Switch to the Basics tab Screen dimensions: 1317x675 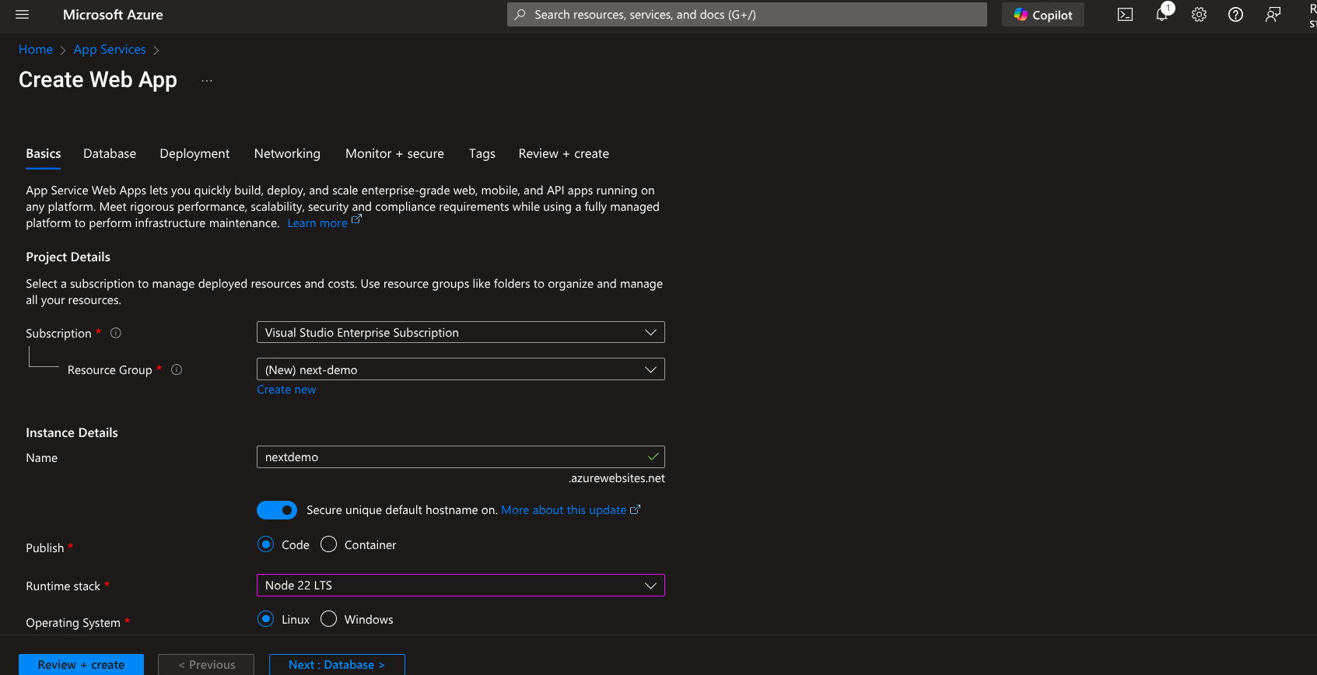pyautogui.click(x=44, y=154)
